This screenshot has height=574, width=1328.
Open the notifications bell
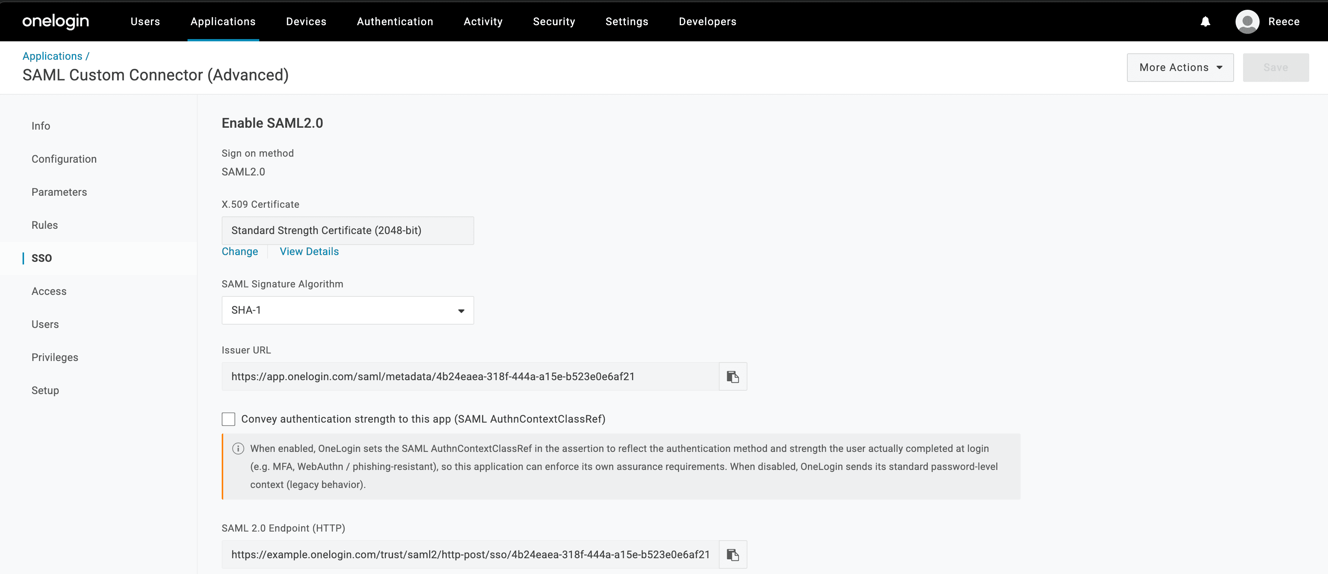tap(1205, 22)
